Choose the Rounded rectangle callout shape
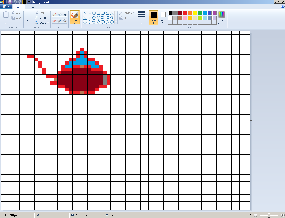 103,22
